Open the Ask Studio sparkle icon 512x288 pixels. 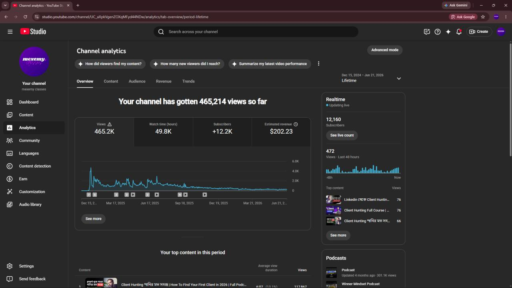448,32
